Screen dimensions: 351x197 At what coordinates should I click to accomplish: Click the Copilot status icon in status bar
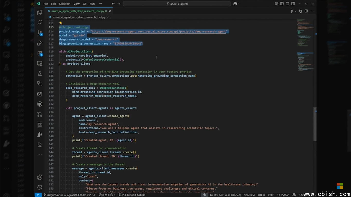(294, 195)
